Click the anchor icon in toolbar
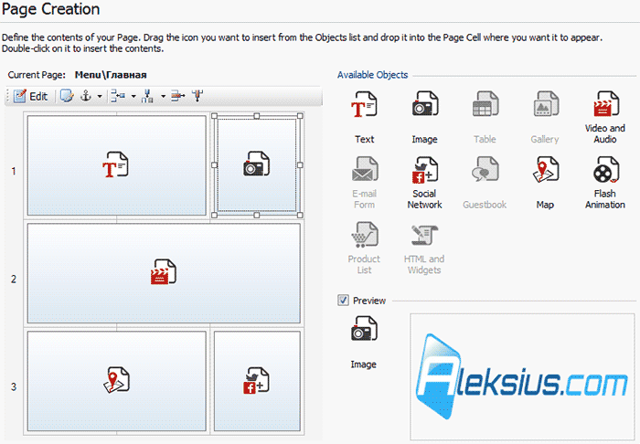Image resolution: width=640 pixels, height=444 pixels. [86, 96]
